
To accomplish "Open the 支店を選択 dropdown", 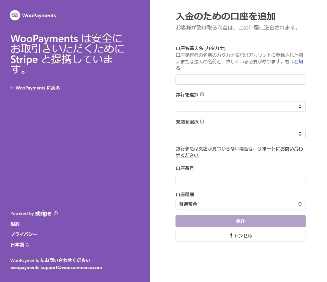I will 240,134.
